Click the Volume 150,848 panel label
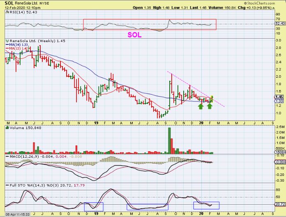Screen dimensions: 286x217 (x=25, y=128)
